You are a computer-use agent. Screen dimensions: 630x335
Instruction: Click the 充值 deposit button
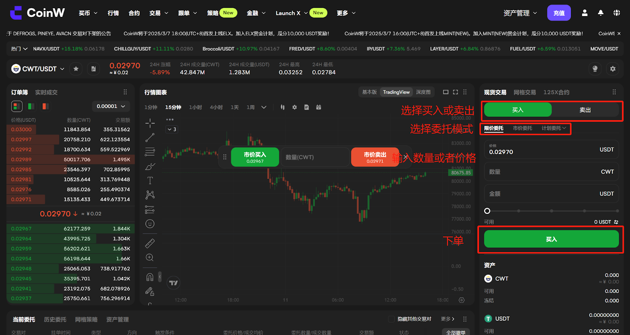559,13
